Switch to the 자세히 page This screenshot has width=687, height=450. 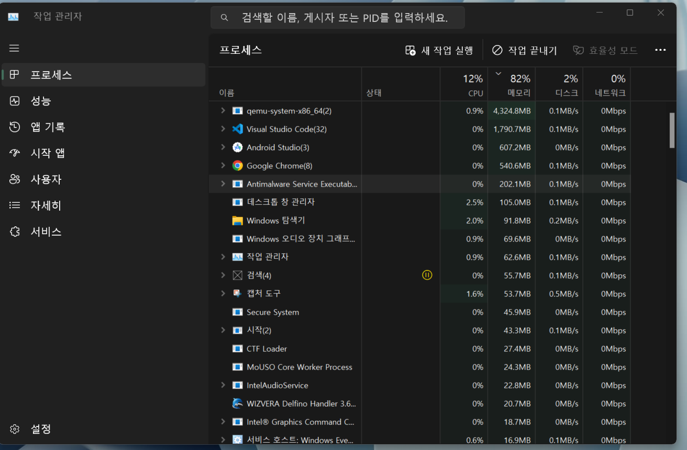tap(104, 205)
